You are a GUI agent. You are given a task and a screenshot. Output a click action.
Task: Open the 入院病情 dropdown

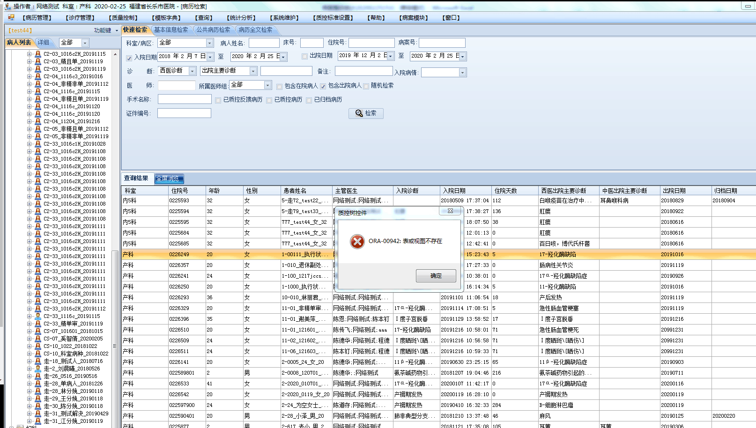coord(462,73)
